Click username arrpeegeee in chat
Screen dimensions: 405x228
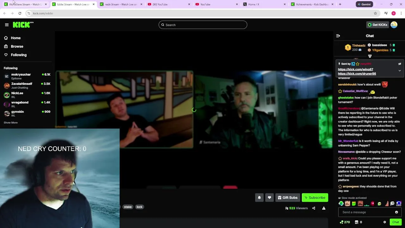coord(351,187)
